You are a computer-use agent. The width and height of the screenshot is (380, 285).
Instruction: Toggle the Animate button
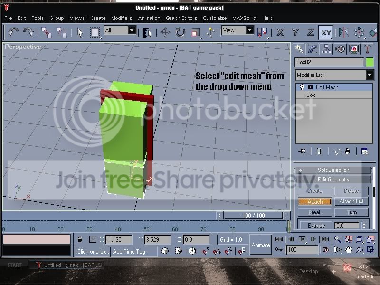coord(260,245)
